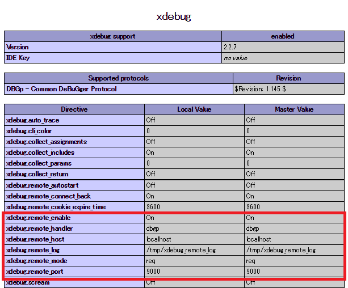The width and height of the screenshot is (348, 288).
Task: Select the xdebug.remote_autostart directive name
Action: coord(74,185)
